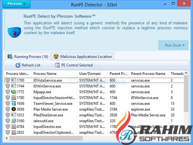
Task: Close the RunPE Detector window
Action: point(184,3)
